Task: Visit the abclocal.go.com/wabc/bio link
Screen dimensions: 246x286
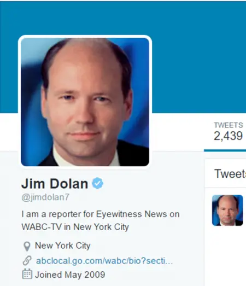Action: [104, 261]
